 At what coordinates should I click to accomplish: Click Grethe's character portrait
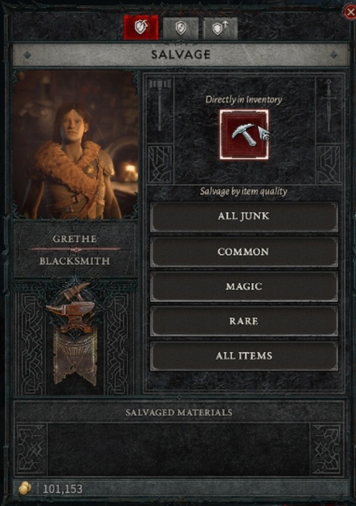76,145
